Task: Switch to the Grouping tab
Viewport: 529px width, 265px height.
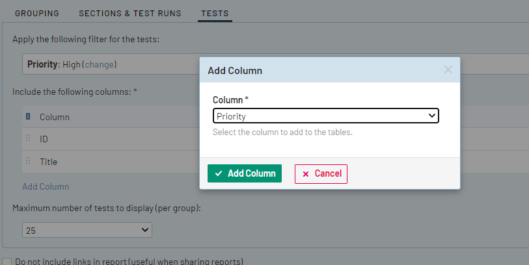Action: pos(36,13)
